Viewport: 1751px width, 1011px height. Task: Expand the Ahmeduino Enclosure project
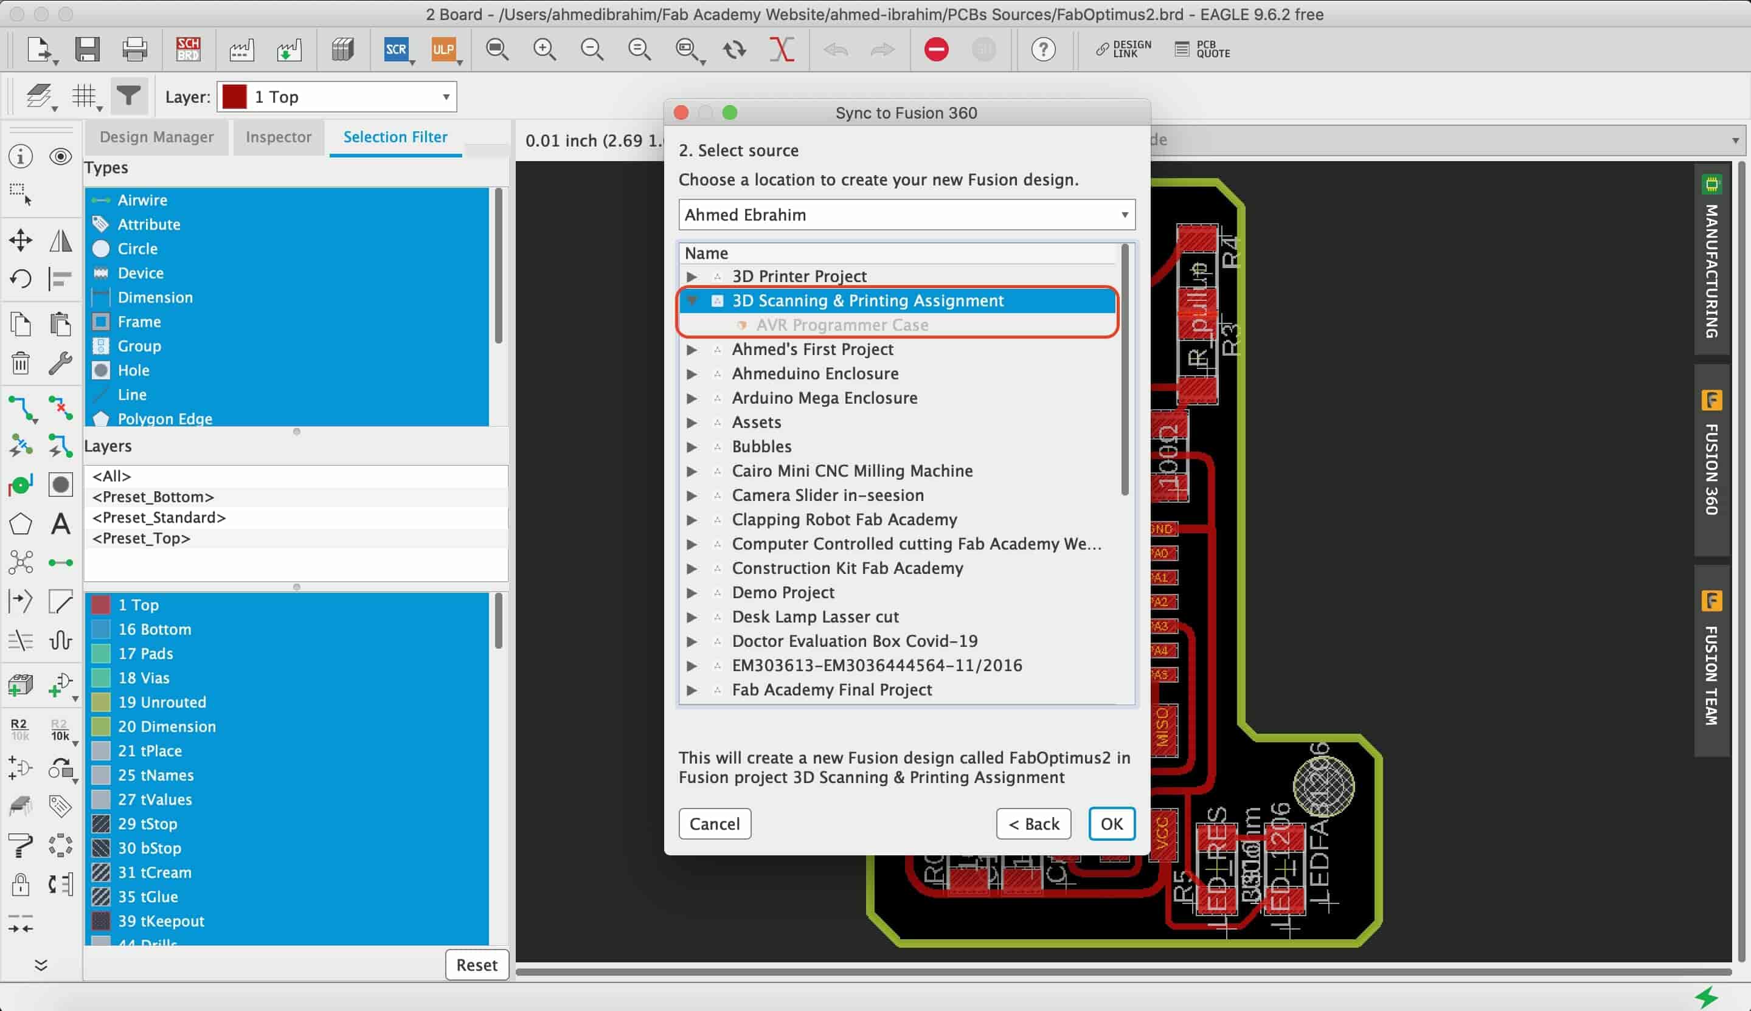(x=691, y=373)
